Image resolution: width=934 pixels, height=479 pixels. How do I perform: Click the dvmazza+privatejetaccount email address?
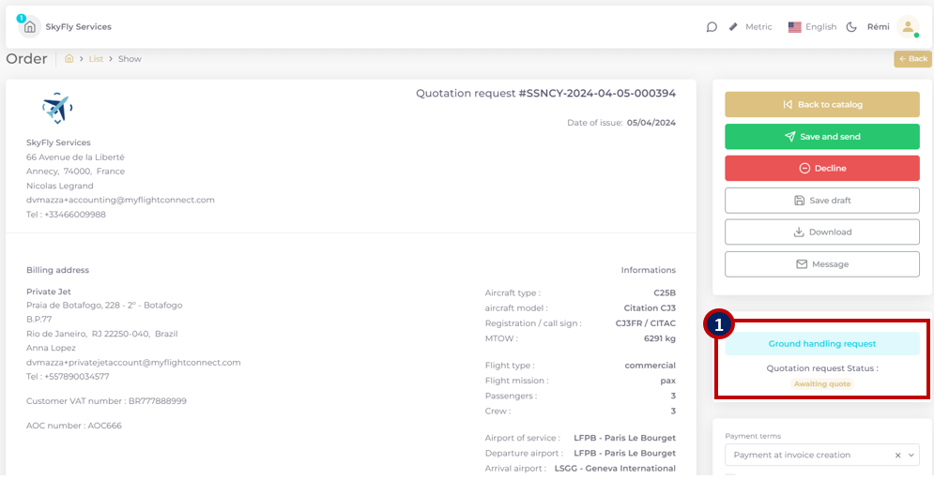[x=133, y=363]
